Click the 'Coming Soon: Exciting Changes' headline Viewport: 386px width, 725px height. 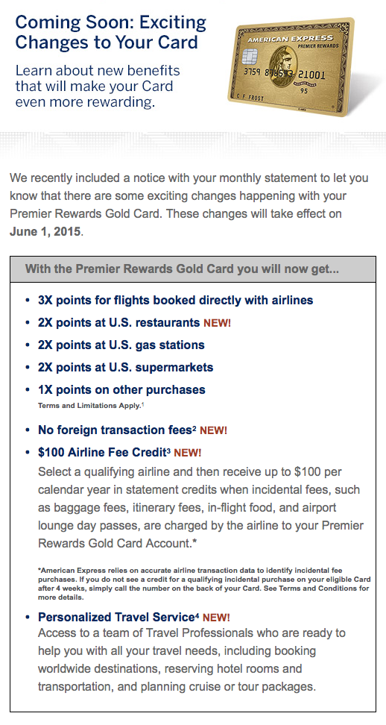click(x=111, y=32)
